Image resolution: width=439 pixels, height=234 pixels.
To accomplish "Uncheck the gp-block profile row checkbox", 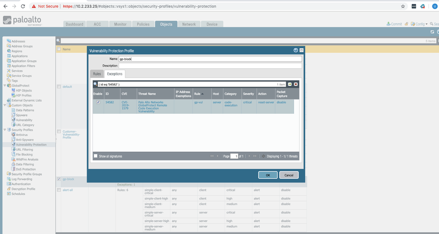I will click(x=59, y=179).
